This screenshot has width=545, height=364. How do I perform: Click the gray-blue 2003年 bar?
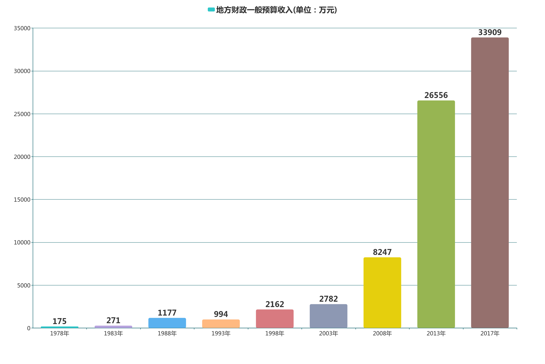328,316
